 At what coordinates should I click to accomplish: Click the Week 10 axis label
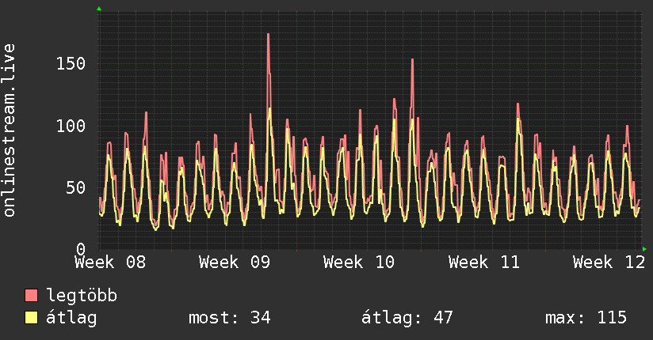tap(359, 263)
